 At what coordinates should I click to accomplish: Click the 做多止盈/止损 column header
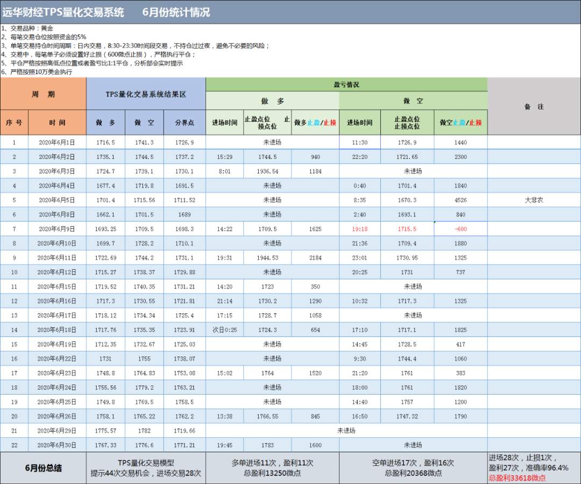[x=315, y=122]
